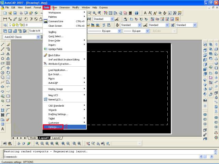The image size is (219, 164).
Task: Select the Circle draw tool
Action: pyautogui.click(x=3, y=73)
